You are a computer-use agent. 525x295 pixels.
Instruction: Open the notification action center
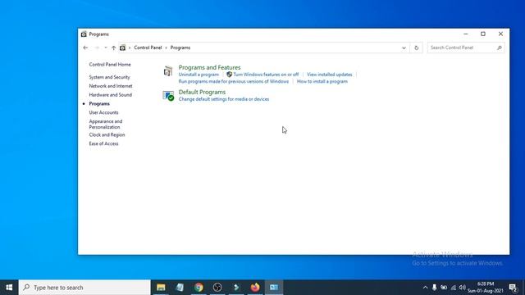click(513, 288)
